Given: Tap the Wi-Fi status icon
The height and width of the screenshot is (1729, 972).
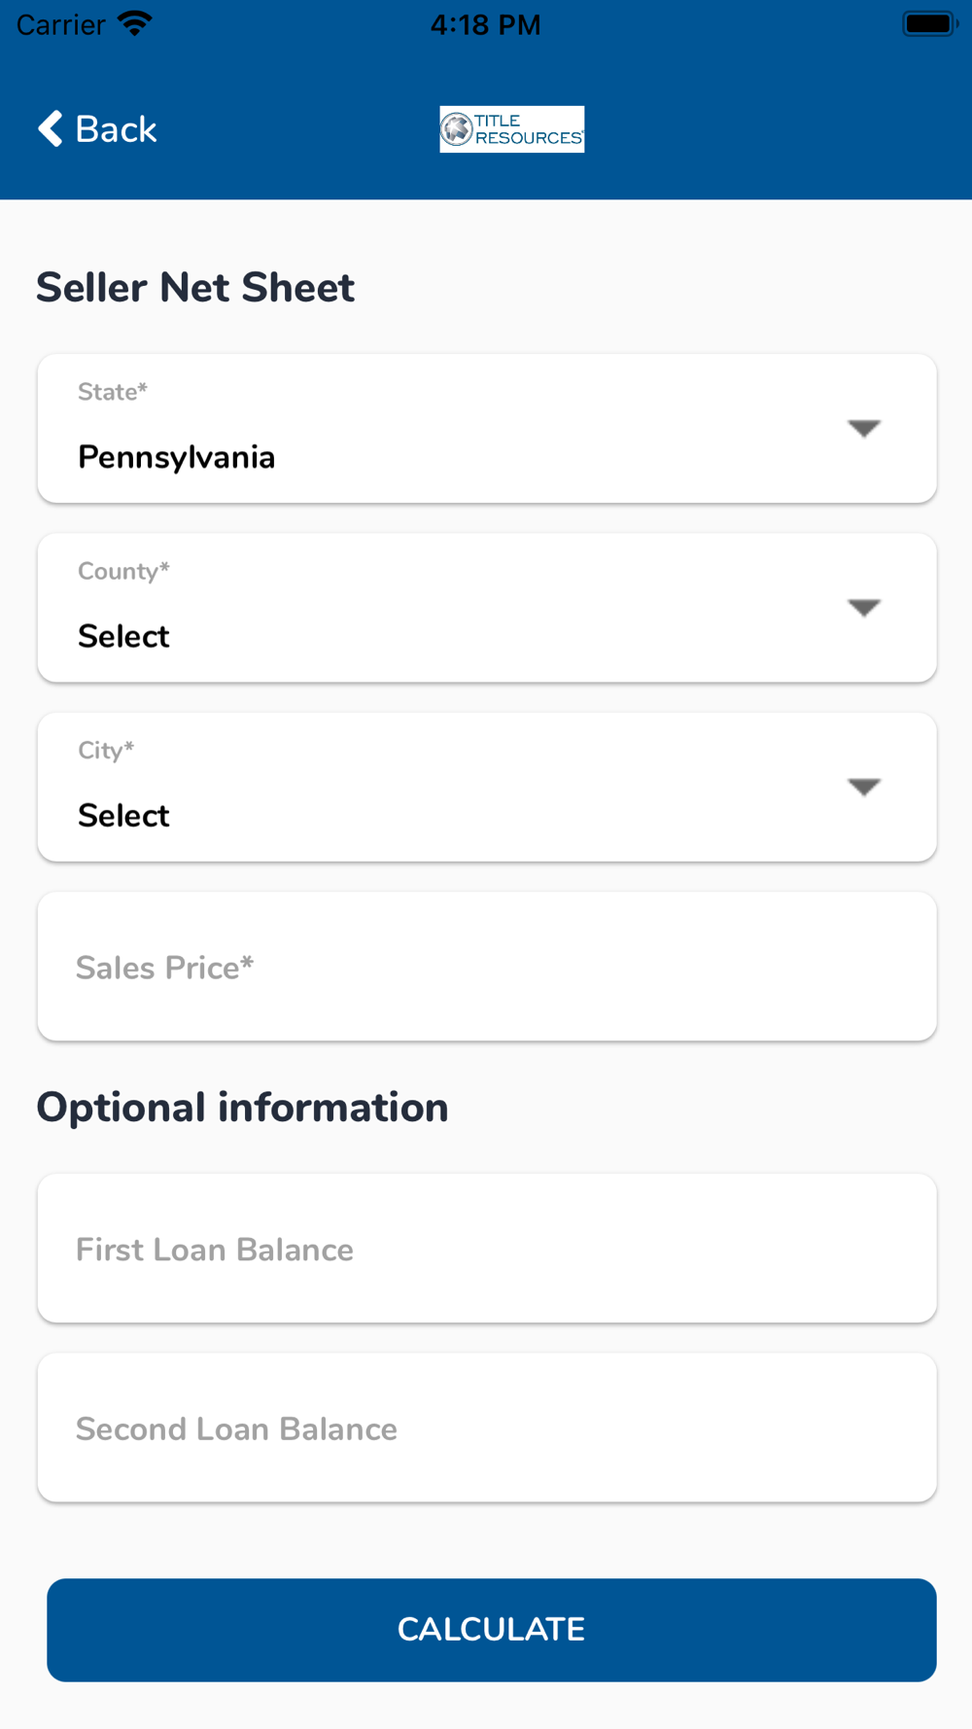Looking at the screenshot, I should coord(134,23).
